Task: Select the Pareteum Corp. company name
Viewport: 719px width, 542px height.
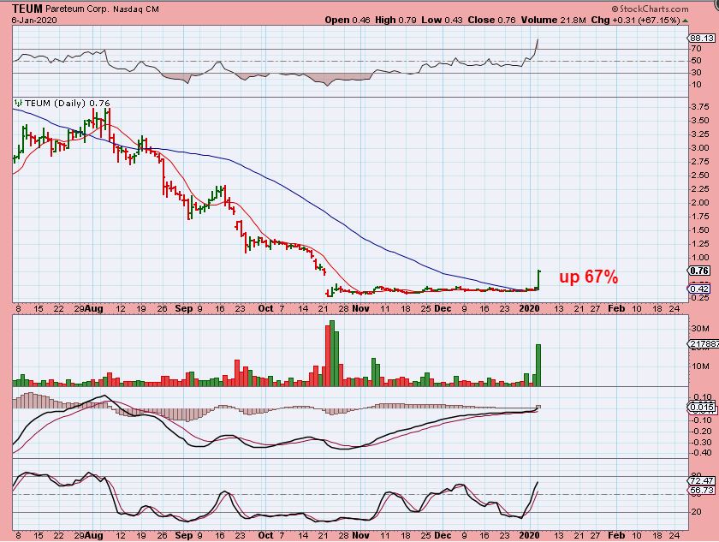Action: click(78, 9)
